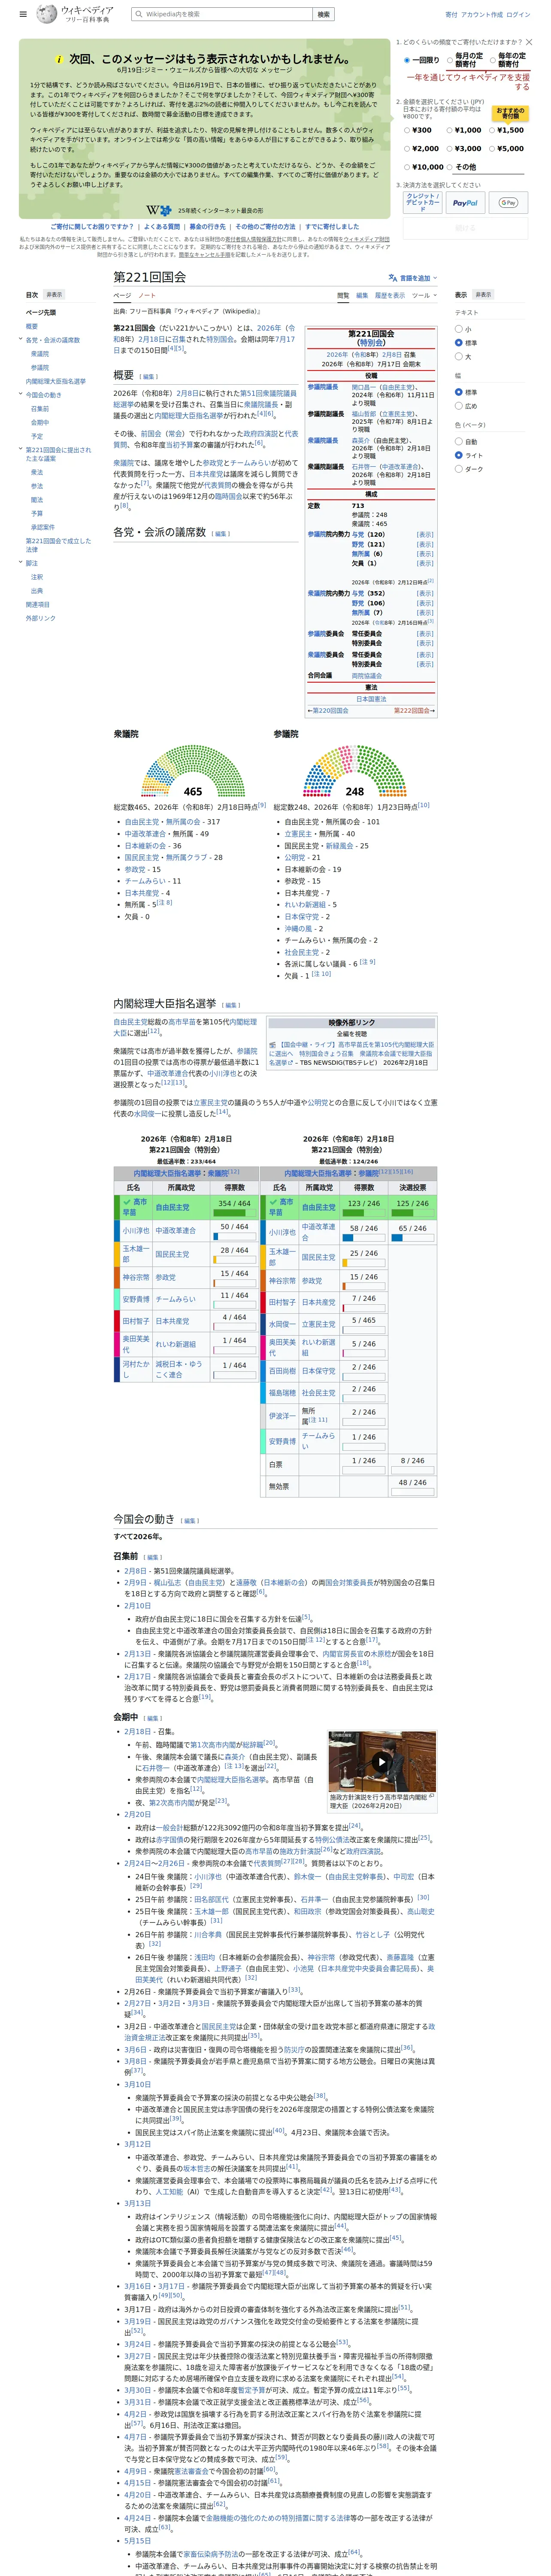
Task: Click the language translation icon beside 言語を追加
Action: pos(393,278)
